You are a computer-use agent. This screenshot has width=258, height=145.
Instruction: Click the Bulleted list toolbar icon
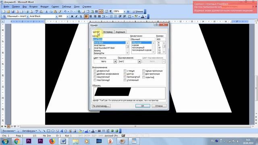[116, 17]
